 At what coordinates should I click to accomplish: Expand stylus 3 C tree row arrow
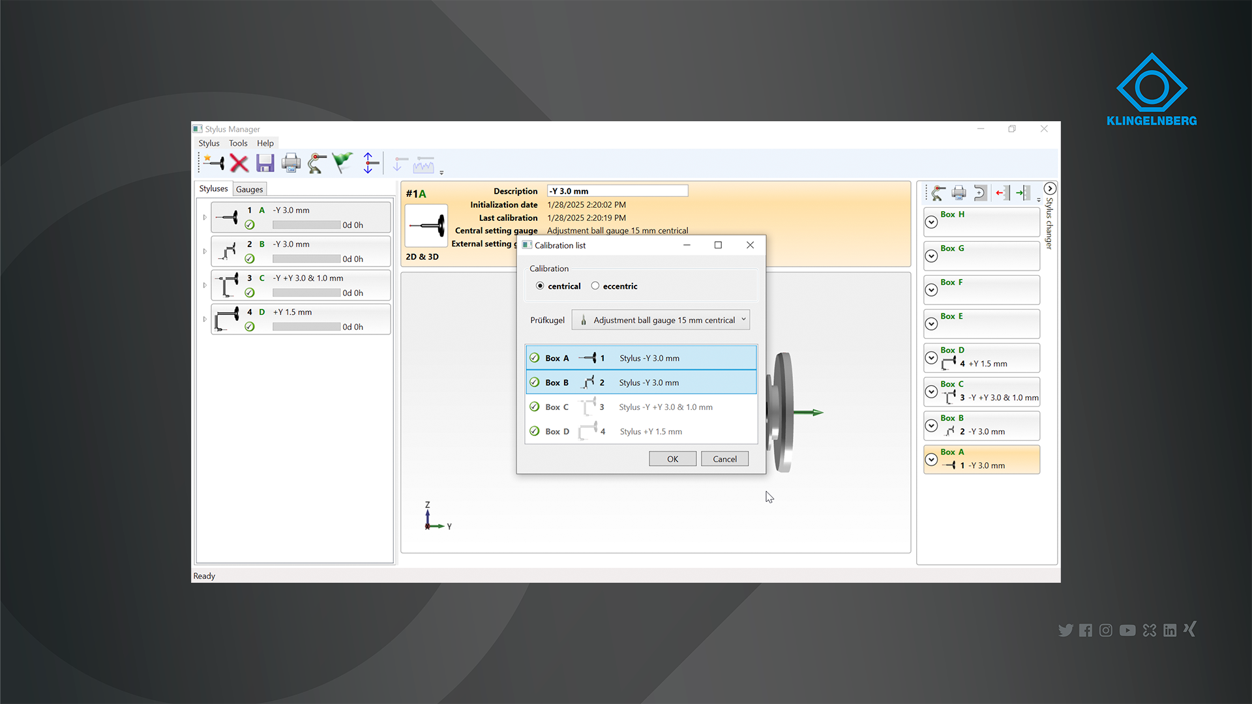coord(205,285)
